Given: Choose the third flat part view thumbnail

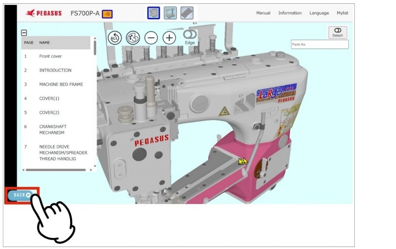Looking at the screenshot, I should (187, 13).
